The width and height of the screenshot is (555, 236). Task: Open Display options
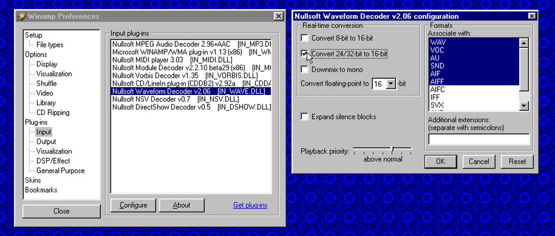[47, 64]
